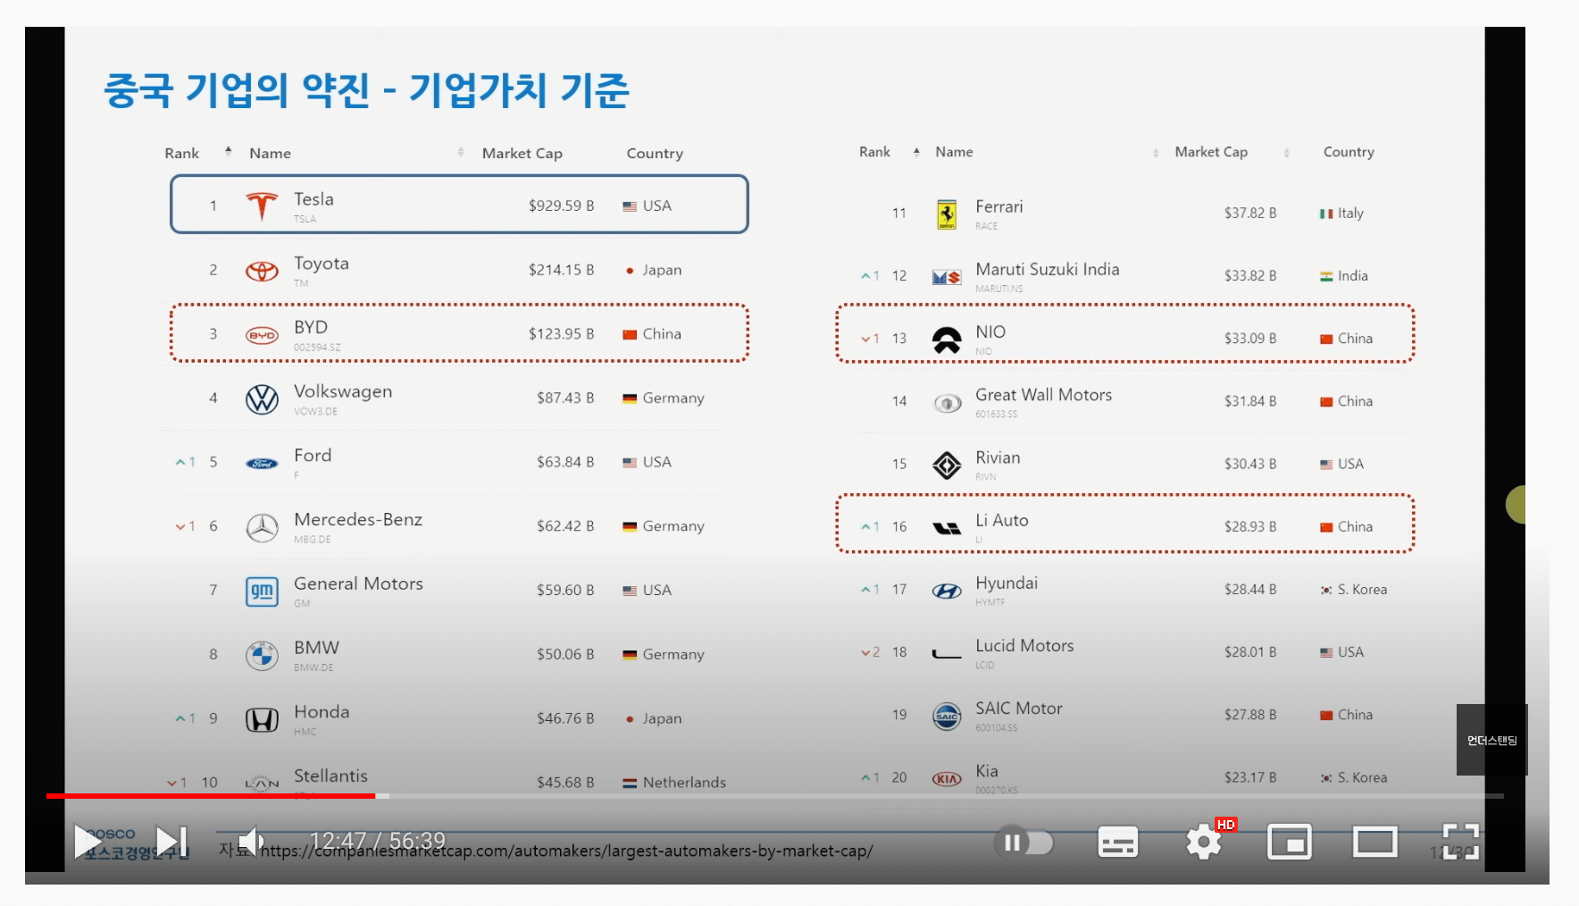
Task: Click the left table Country header
Action: point(655,154)
